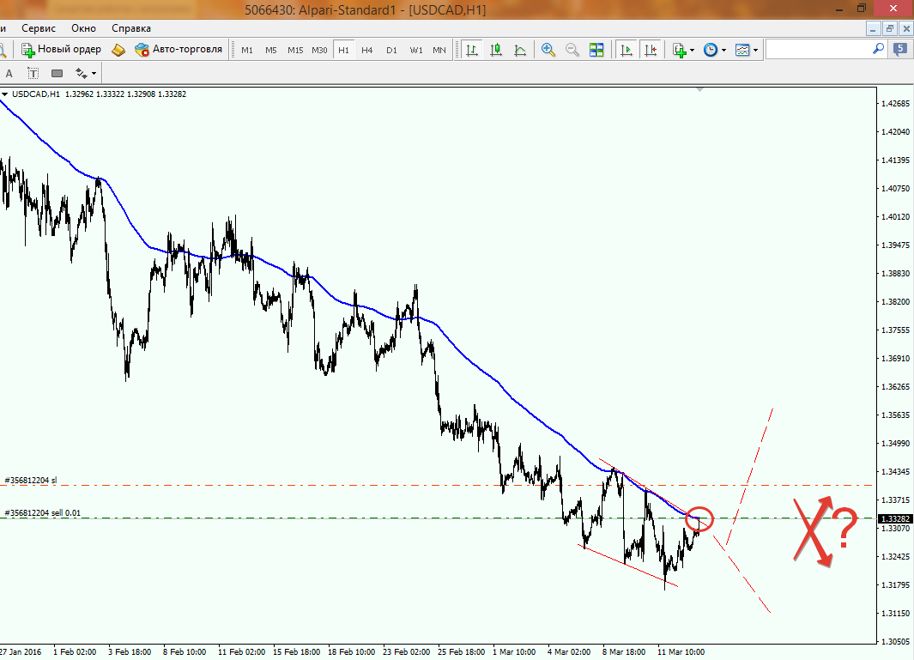Click the chart shift marker triangle at top
This screenshot has width=914, height=660.
pyautogui.click(x=699, y=90)
